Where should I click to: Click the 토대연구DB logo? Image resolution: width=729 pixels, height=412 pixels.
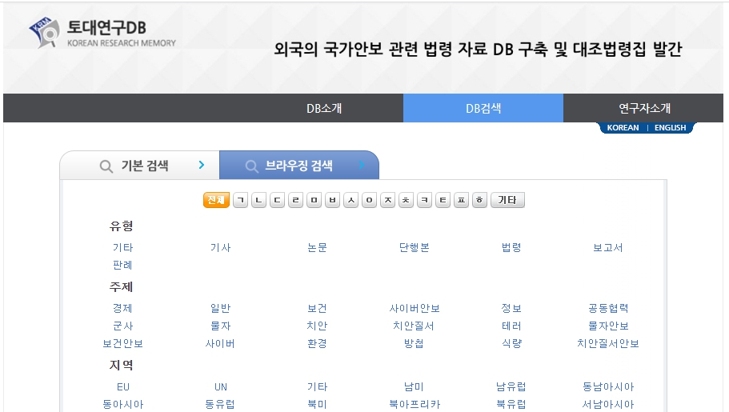(x=102, y=32)
